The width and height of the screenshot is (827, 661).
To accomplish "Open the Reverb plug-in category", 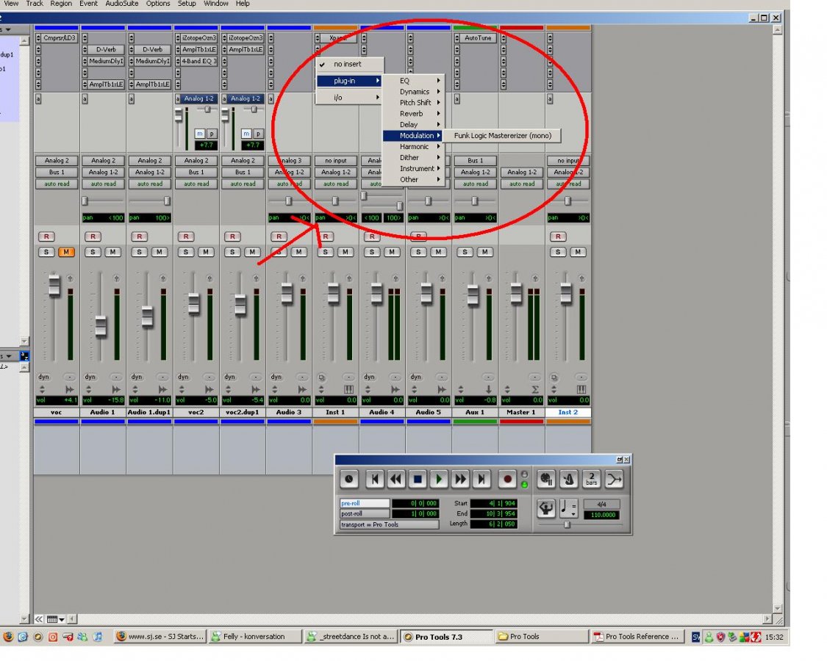I will pyautogui.click(x=414, y=113).
